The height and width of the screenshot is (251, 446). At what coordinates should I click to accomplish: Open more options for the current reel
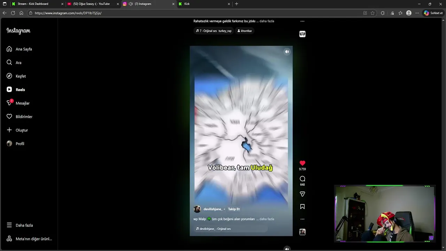pyautogui.click(x=302, y=219)
